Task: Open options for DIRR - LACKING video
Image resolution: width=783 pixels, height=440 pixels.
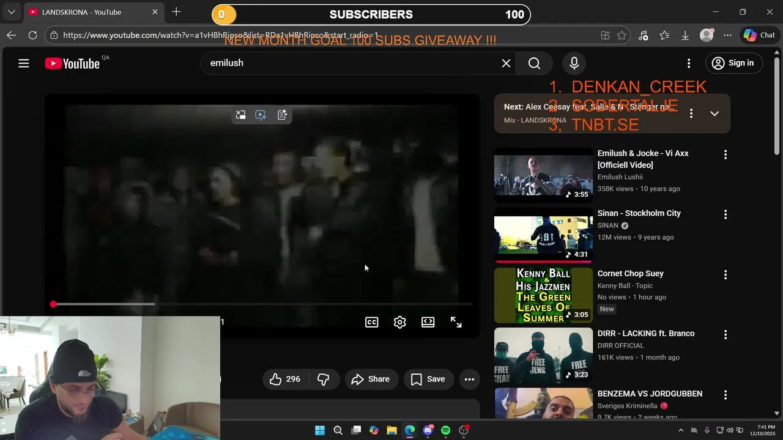Action: point(725,335)
